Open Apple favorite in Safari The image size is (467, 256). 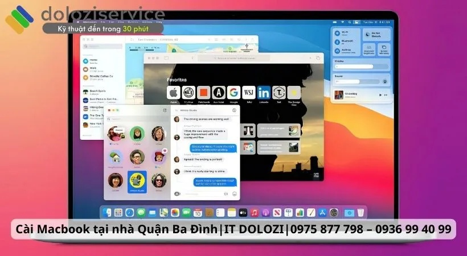coord(173,93)
